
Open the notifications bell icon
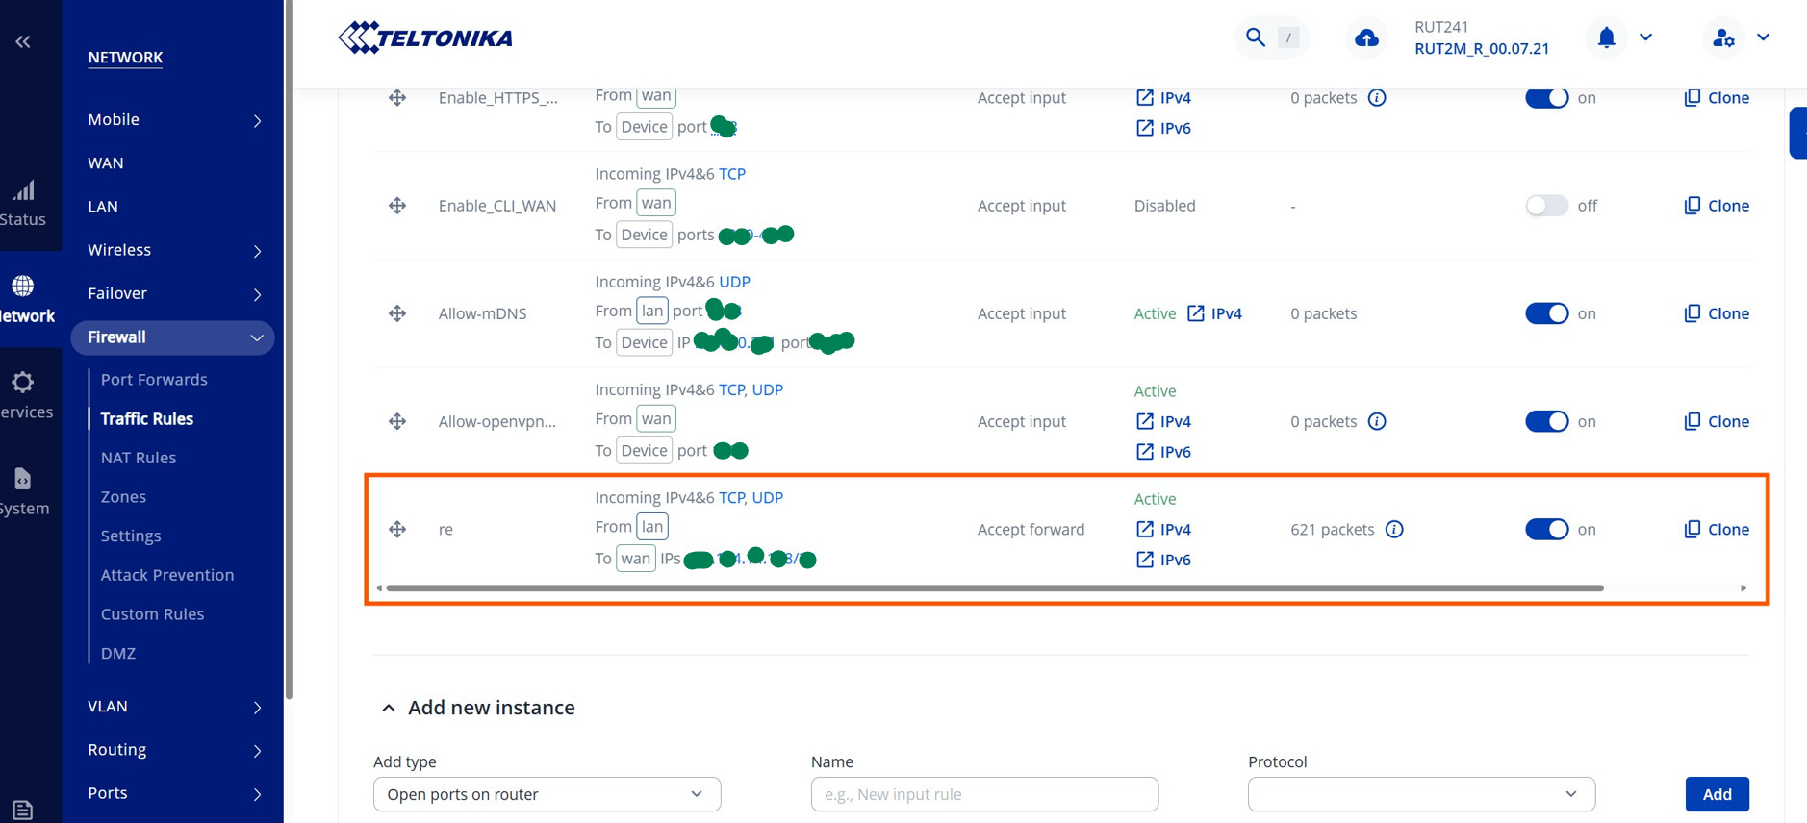point(1606,37)
